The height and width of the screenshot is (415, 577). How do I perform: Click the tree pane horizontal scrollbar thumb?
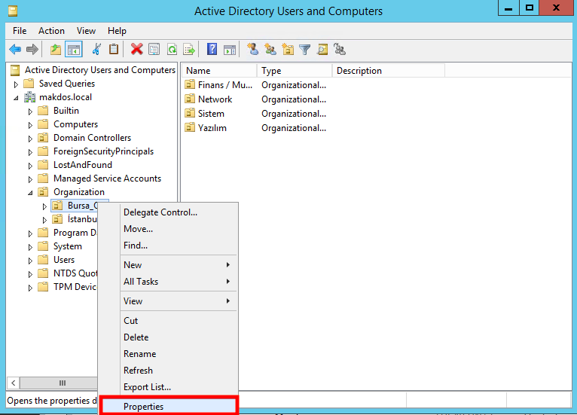point(59,383)
